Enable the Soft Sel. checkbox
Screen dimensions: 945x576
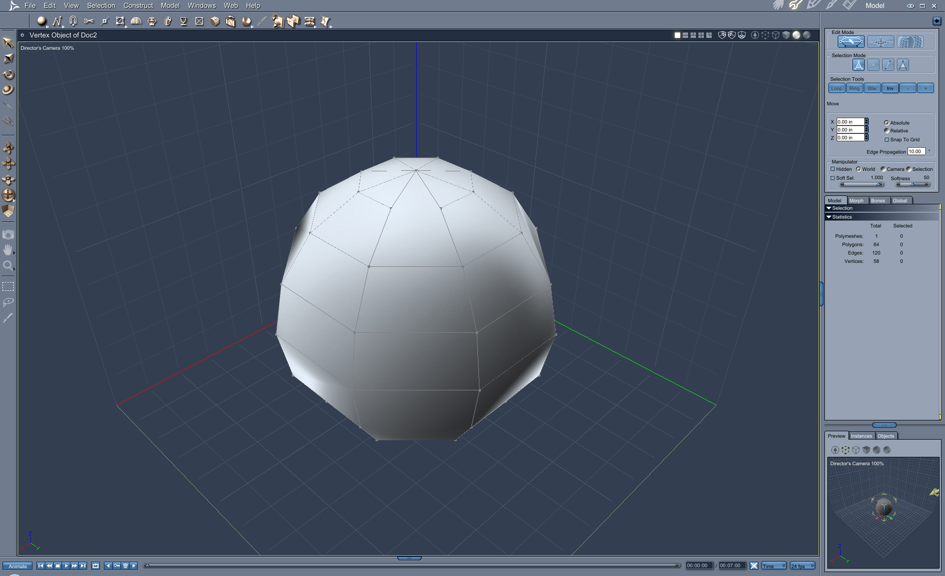point(833,178)
